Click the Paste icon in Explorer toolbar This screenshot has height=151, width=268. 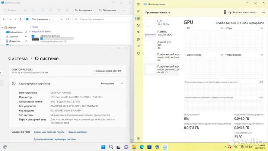42,10
